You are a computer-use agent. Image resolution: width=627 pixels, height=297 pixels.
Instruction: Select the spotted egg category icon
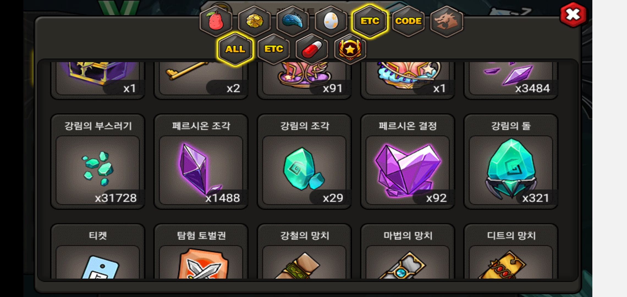331,21
